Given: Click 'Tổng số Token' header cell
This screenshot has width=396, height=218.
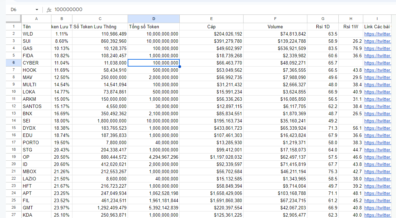Looking at the screenshot, I should pos(154,27).
